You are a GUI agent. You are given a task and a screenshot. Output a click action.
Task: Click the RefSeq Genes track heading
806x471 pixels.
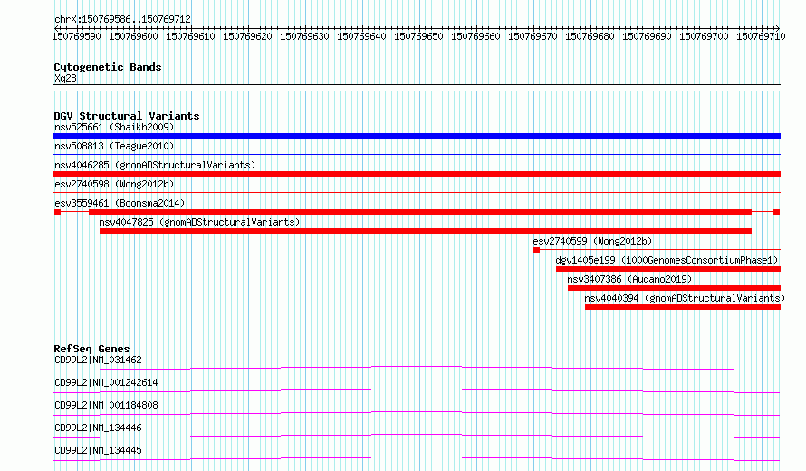pos(91,349)
